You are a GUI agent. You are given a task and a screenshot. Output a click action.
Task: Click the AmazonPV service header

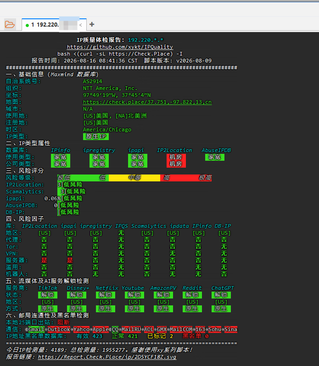[163, 288]
